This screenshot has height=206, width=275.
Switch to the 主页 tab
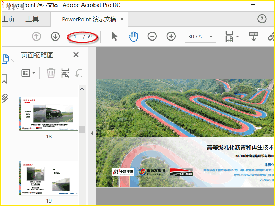click(x=8, y=19)
